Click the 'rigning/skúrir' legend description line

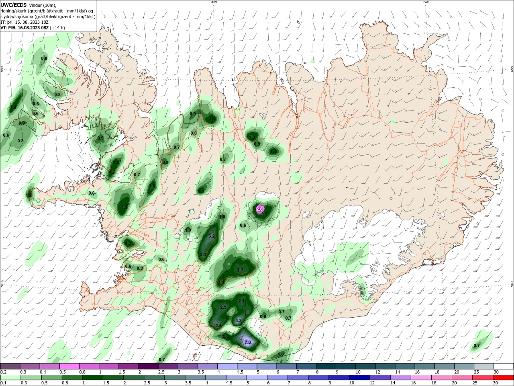(x=47, y=11)
